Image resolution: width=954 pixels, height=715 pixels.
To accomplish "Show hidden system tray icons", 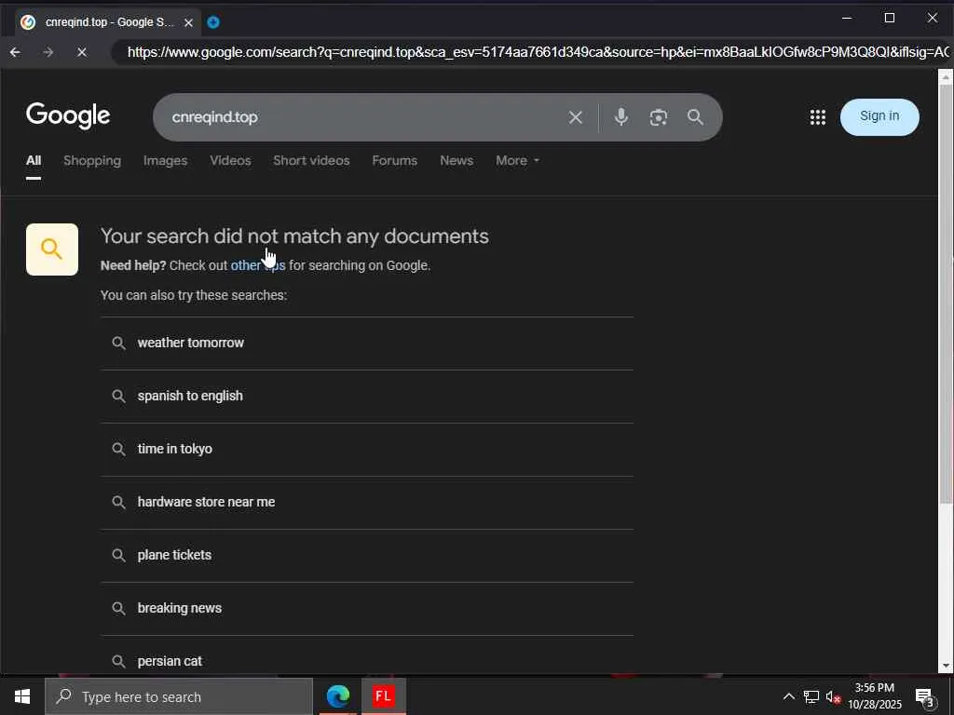I will [788, 696].
